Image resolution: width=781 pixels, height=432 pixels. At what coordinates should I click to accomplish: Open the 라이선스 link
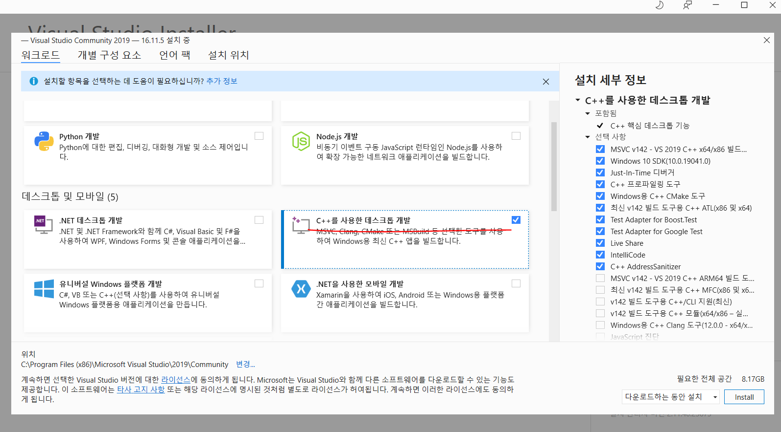pyautogui.click(x=176, y=380)
